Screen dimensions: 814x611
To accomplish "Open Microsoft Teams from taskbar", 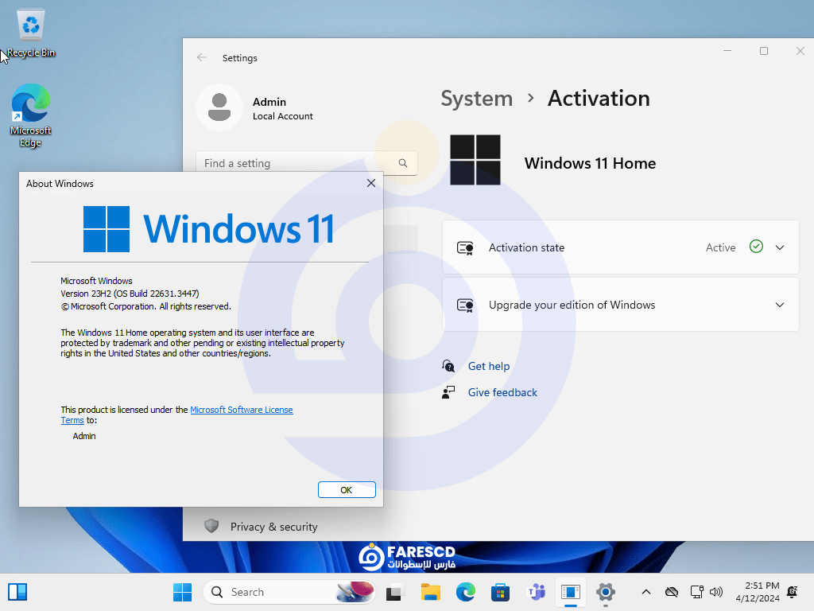I will click(536, 592).
